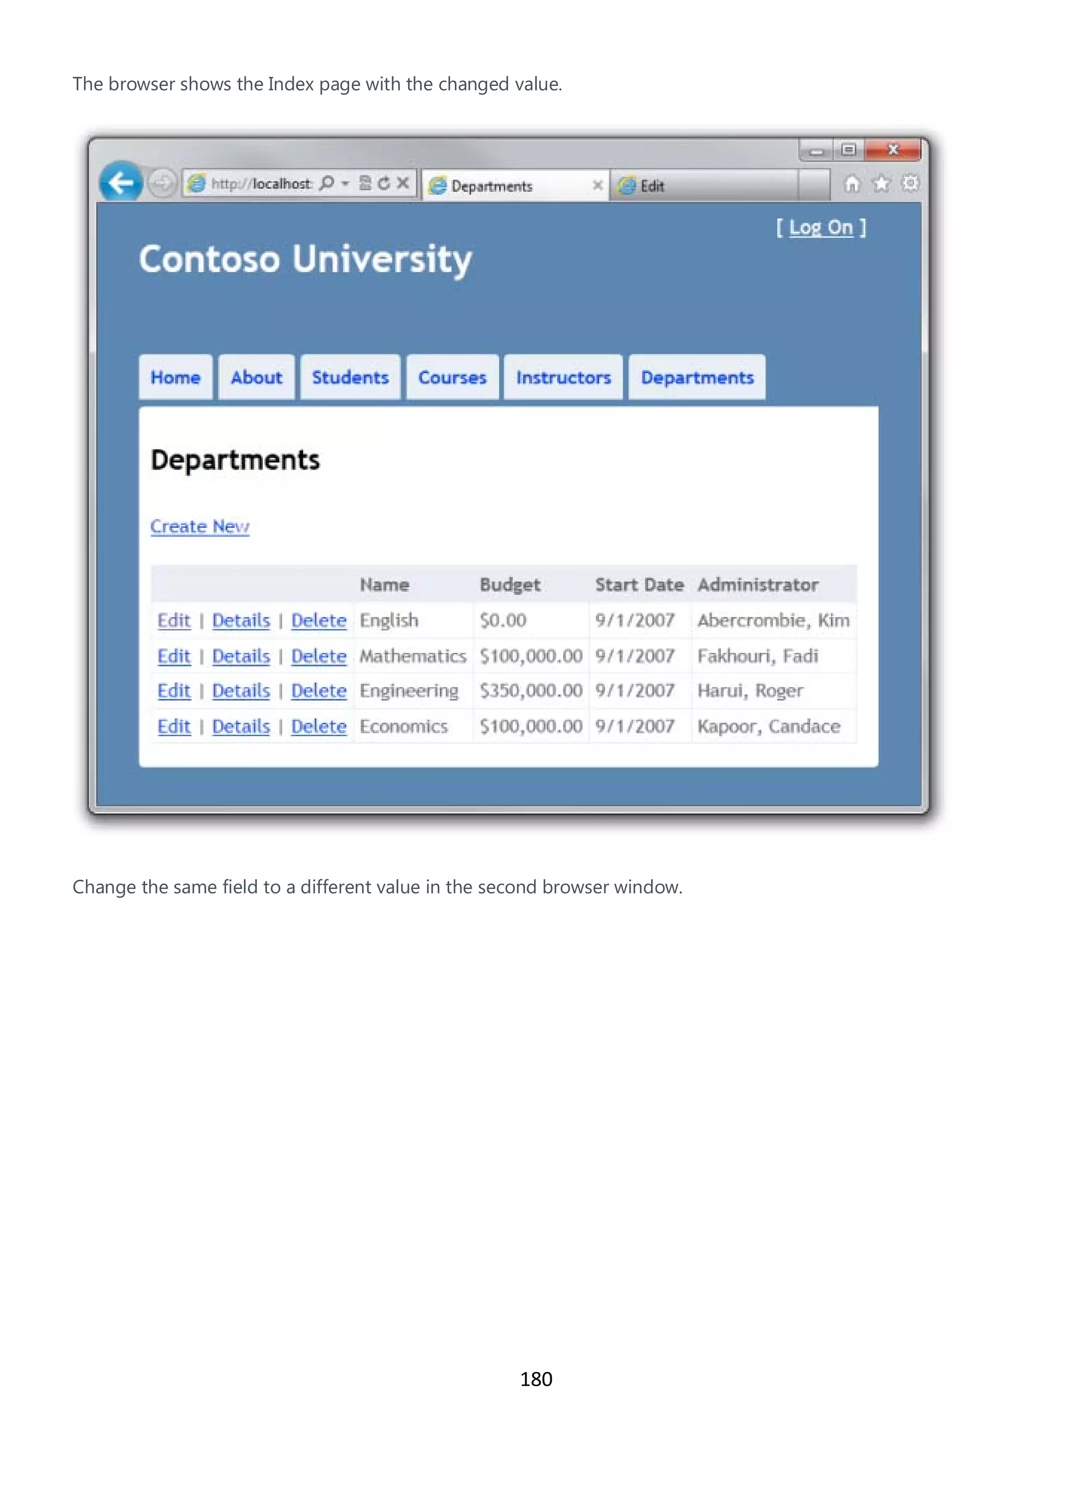Click Delete for the Economics department

click(319, 727)
